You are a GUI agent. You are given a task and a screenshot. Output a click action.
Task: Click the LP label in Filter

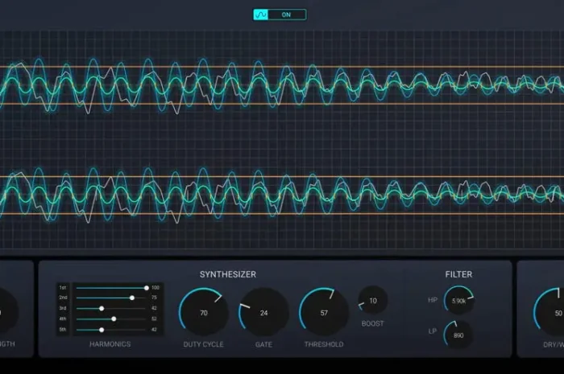(433, 331)
